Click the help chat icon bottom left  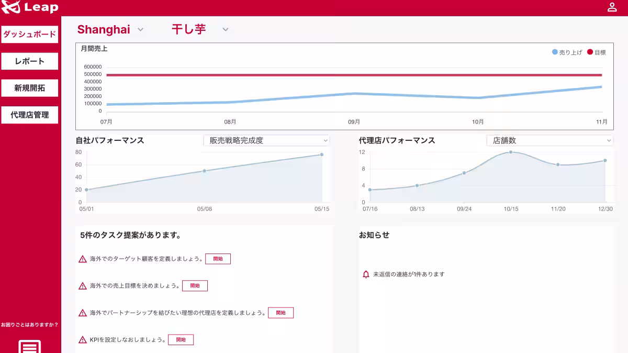click(x=30, y=346)
